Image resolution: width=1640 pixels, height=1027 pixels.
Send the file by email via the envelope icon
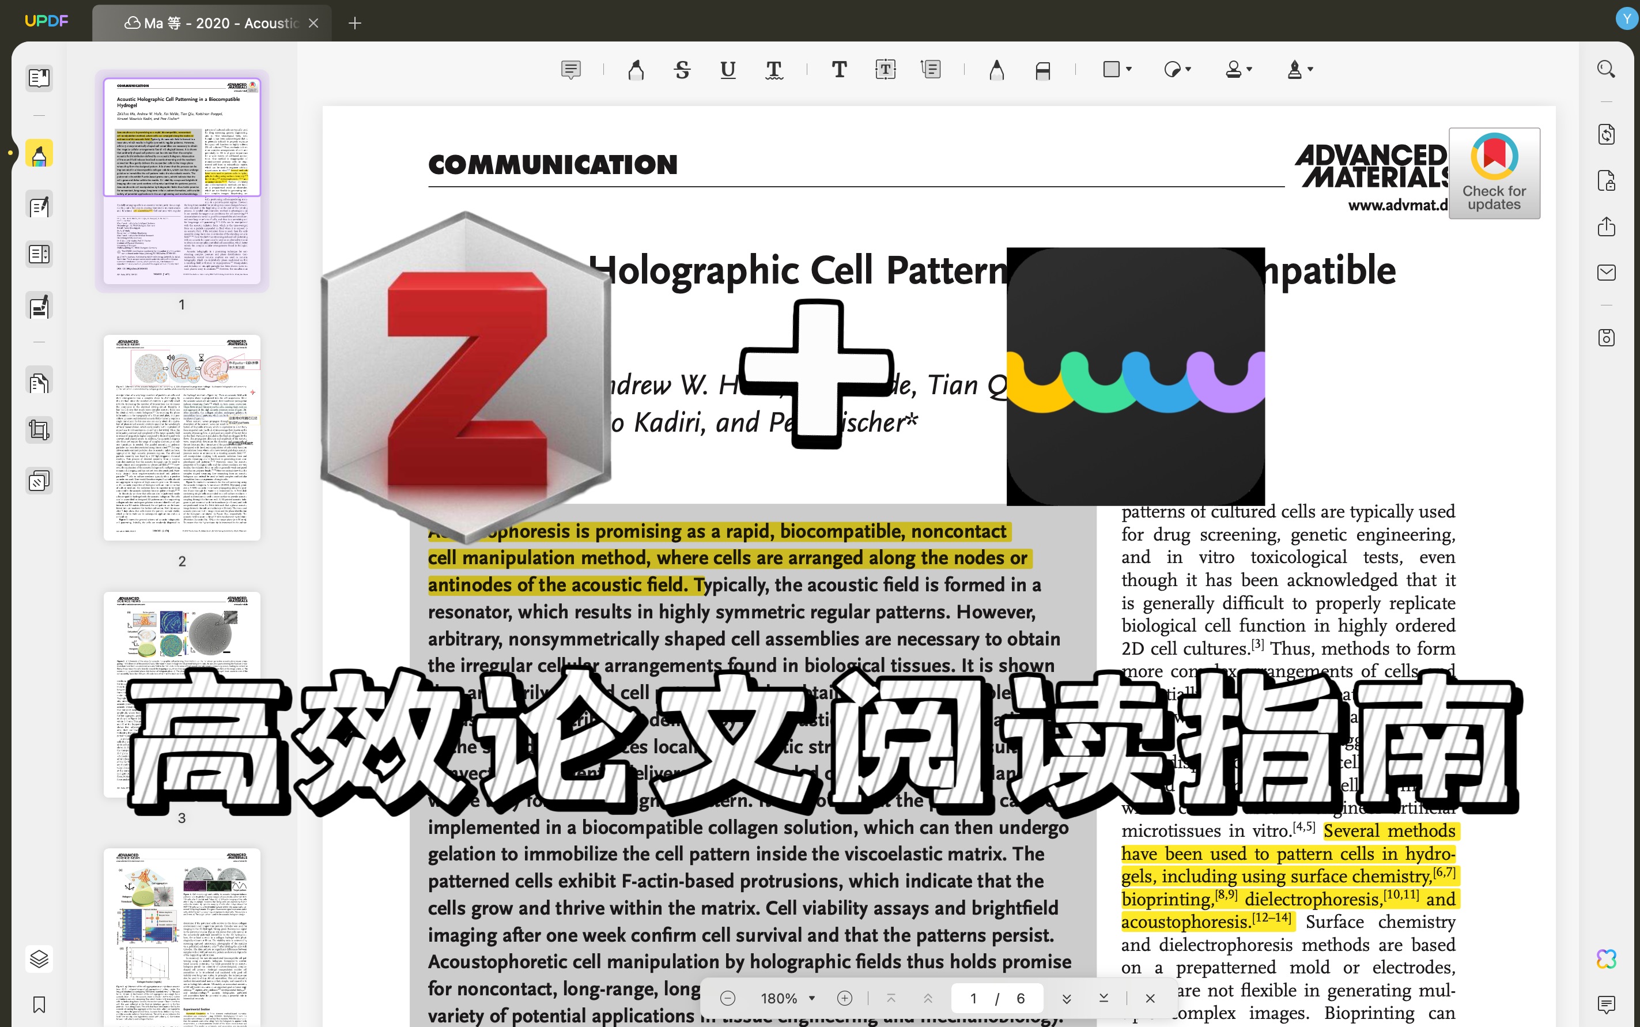click(1606, 273)
